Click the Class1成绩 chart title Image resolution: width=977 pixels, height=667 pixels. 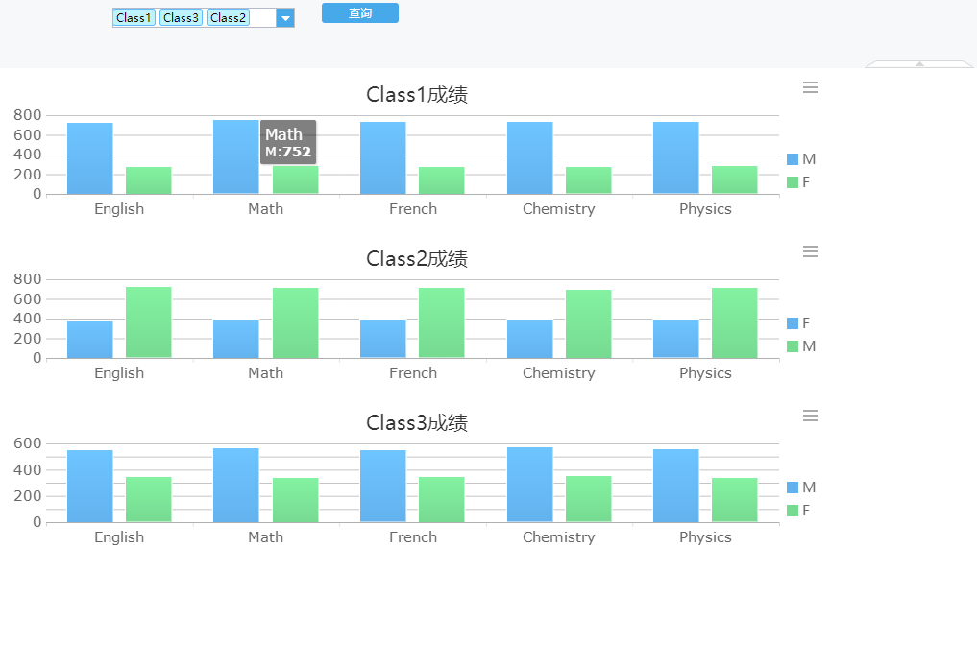[x=417, y=95]
